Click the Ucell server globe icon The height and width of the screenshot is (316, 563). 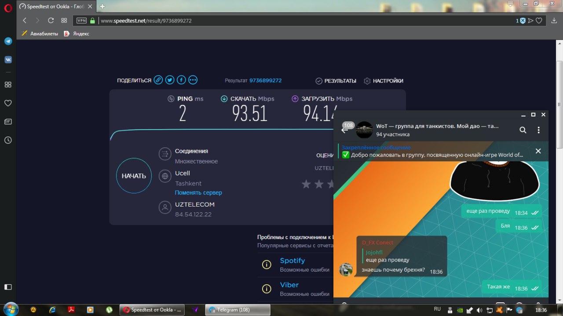tap(165, 176)
